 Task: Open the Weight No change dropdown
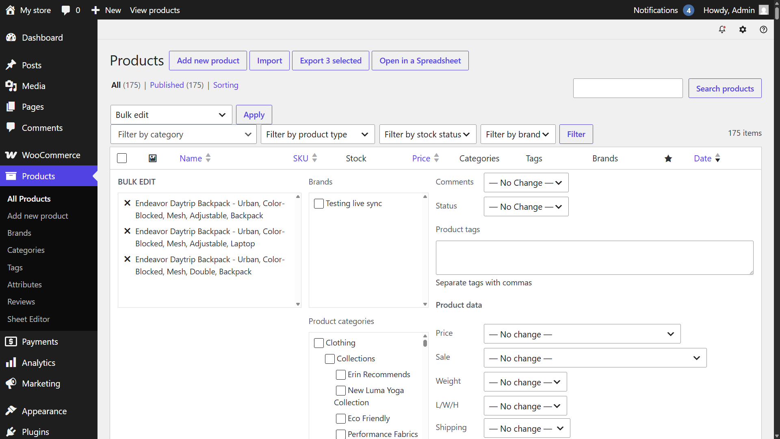click(x=525, y=382)
